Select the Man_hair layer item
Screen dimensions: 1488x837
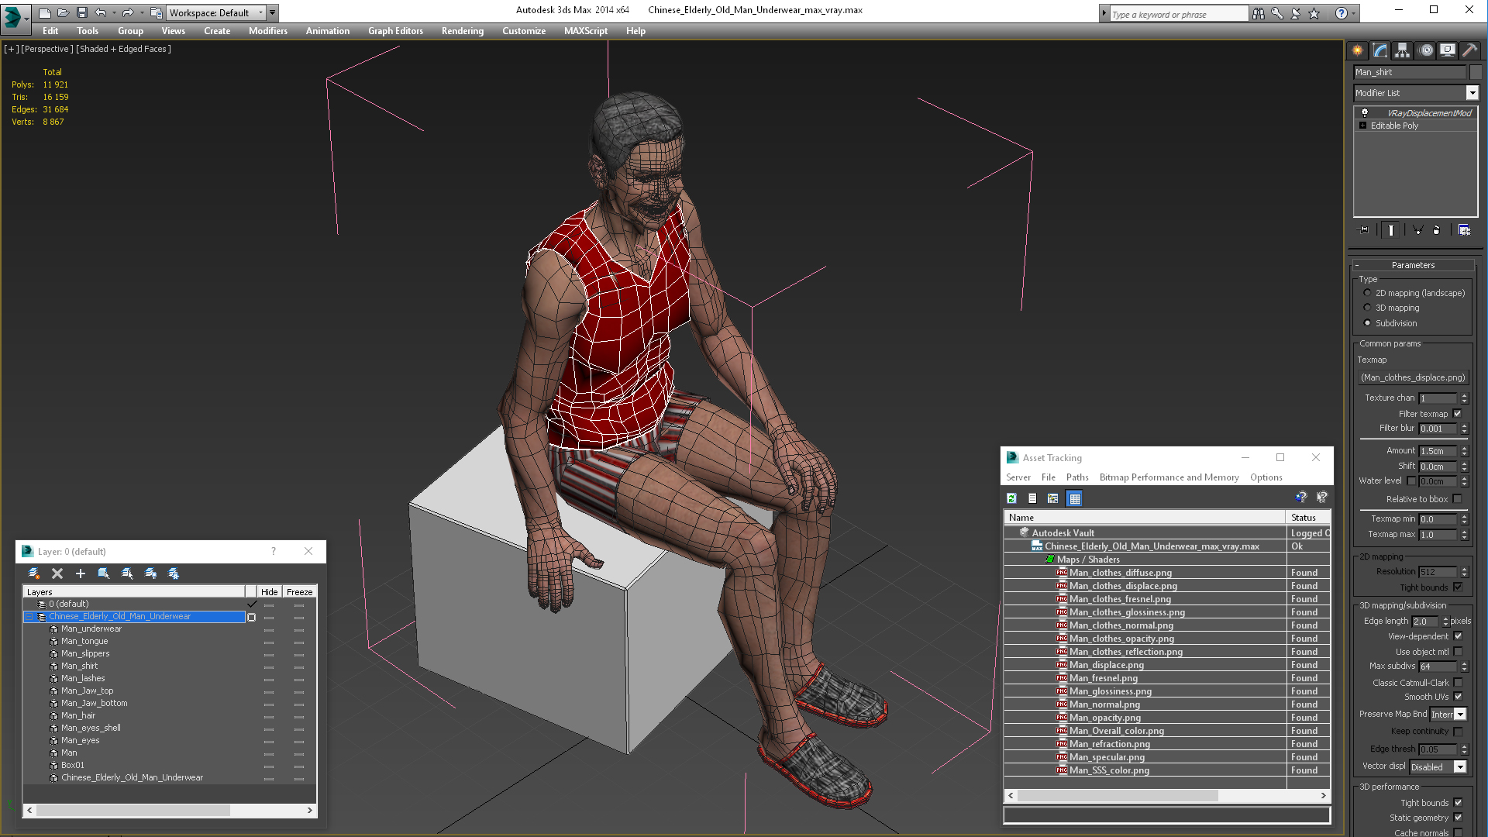pos(78,715)
